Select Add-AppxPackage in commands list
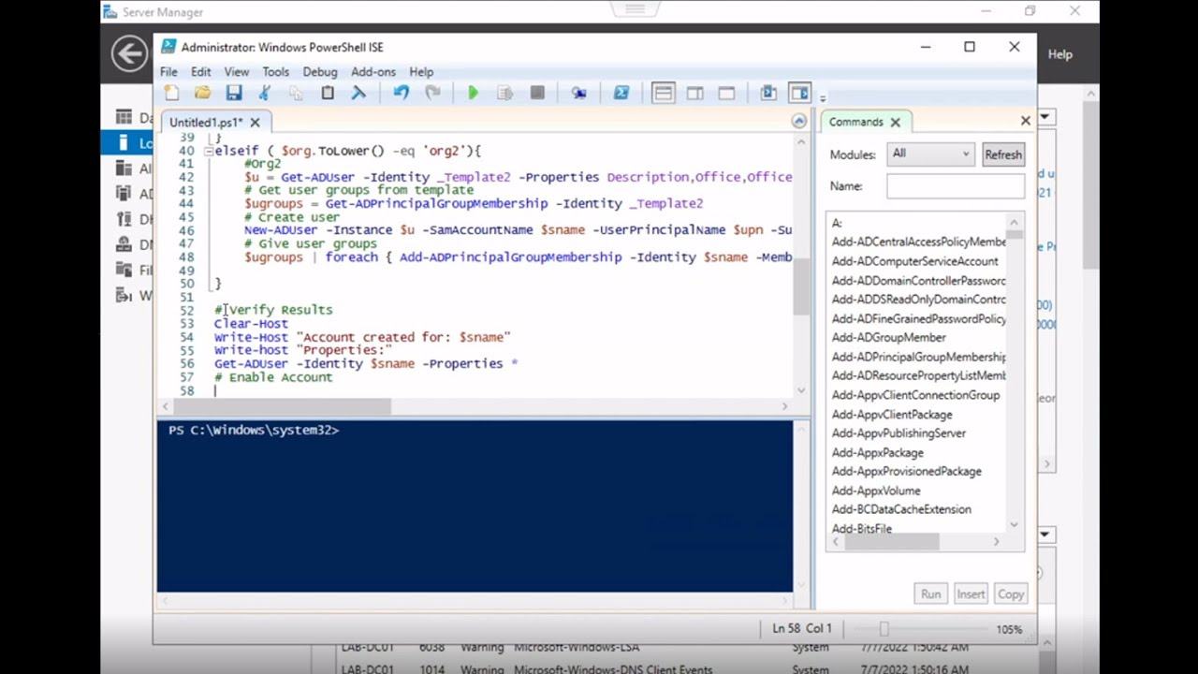Image resolution: width=1198 pixels, height=674 pixels. [878, 452]
